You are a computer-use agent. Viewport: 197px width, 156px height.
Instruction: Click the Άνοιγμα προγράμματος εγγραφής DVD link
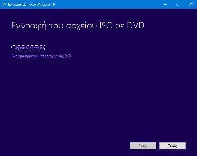click(x=41, y=56)
